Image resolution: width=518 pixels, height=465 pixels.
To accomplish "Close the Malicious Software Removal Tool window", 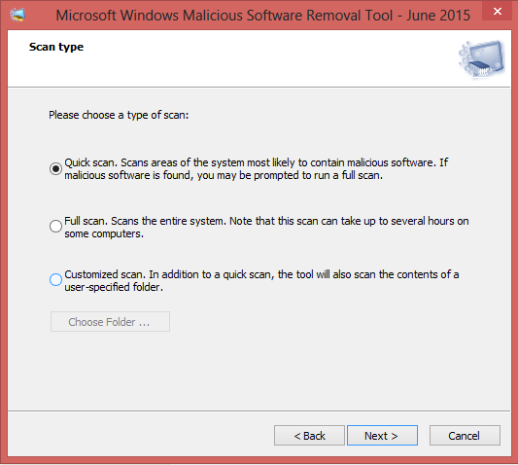I will pos(498,12).
